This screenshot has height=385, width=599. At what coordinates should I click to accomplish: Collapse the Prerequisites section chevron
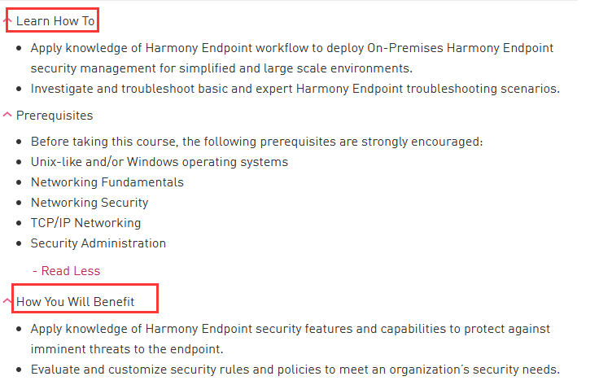pos(7,115)
